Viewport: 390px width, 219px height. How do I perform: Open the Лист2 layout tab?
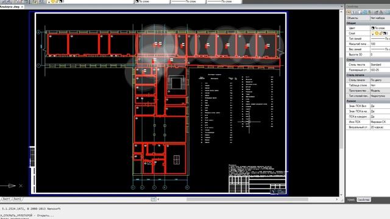point(18,199)
